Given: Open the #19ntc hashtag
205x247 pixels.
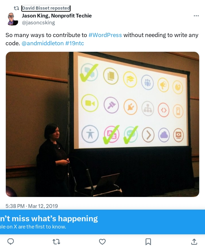Looking at the screenshot, I should pos(74,43).
